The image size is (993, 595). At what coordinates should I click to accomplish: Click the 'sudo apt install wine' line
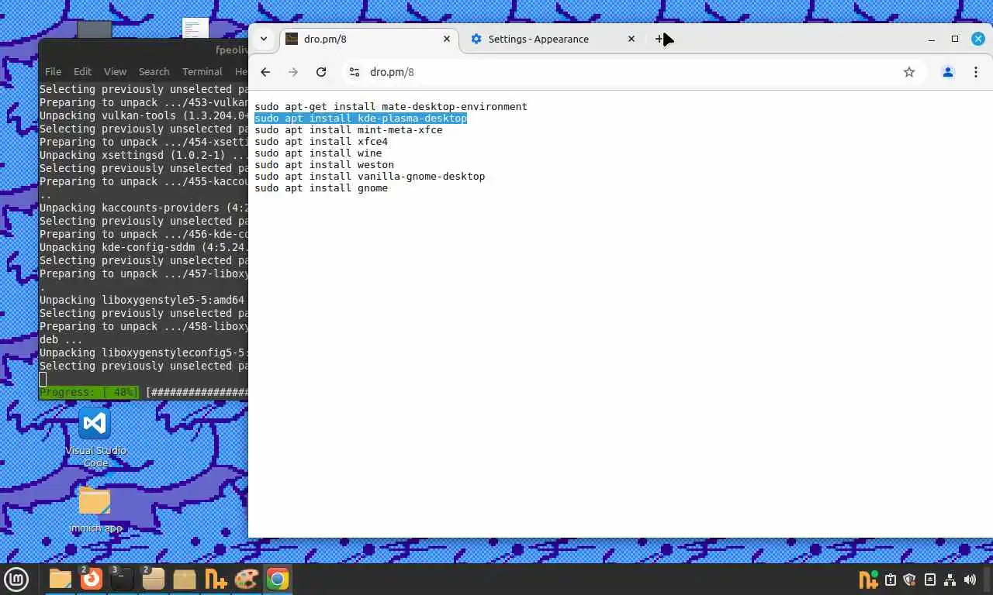318,153
